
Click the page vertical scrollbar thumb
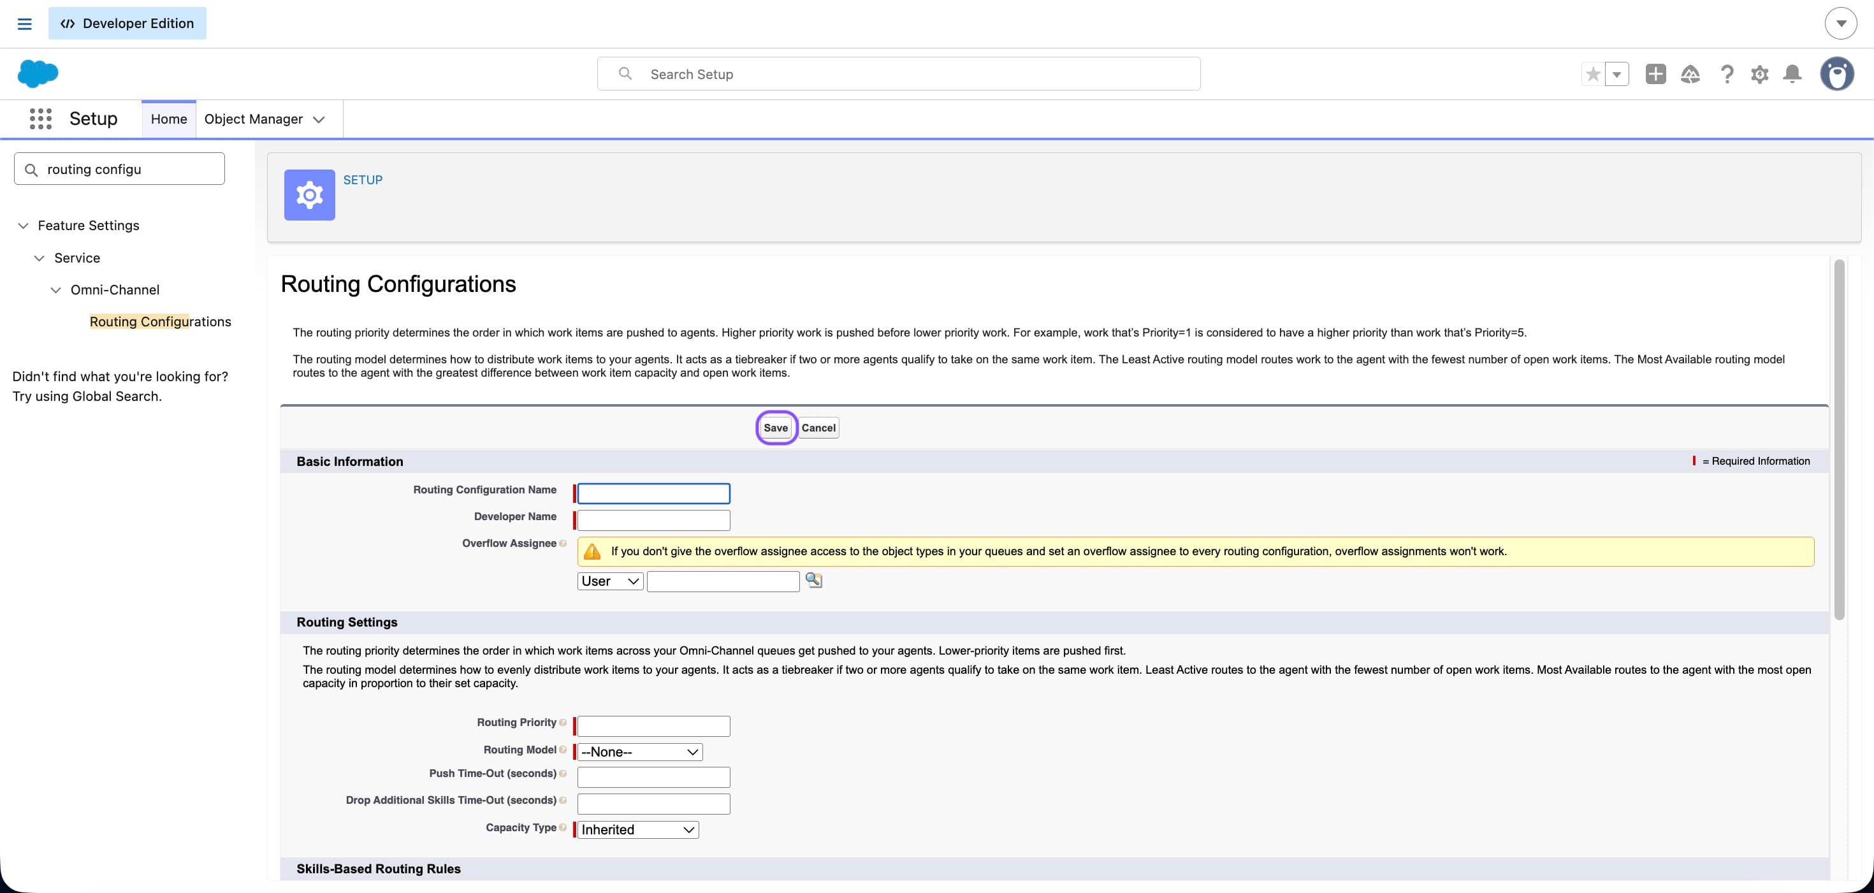pos(1839,440)
